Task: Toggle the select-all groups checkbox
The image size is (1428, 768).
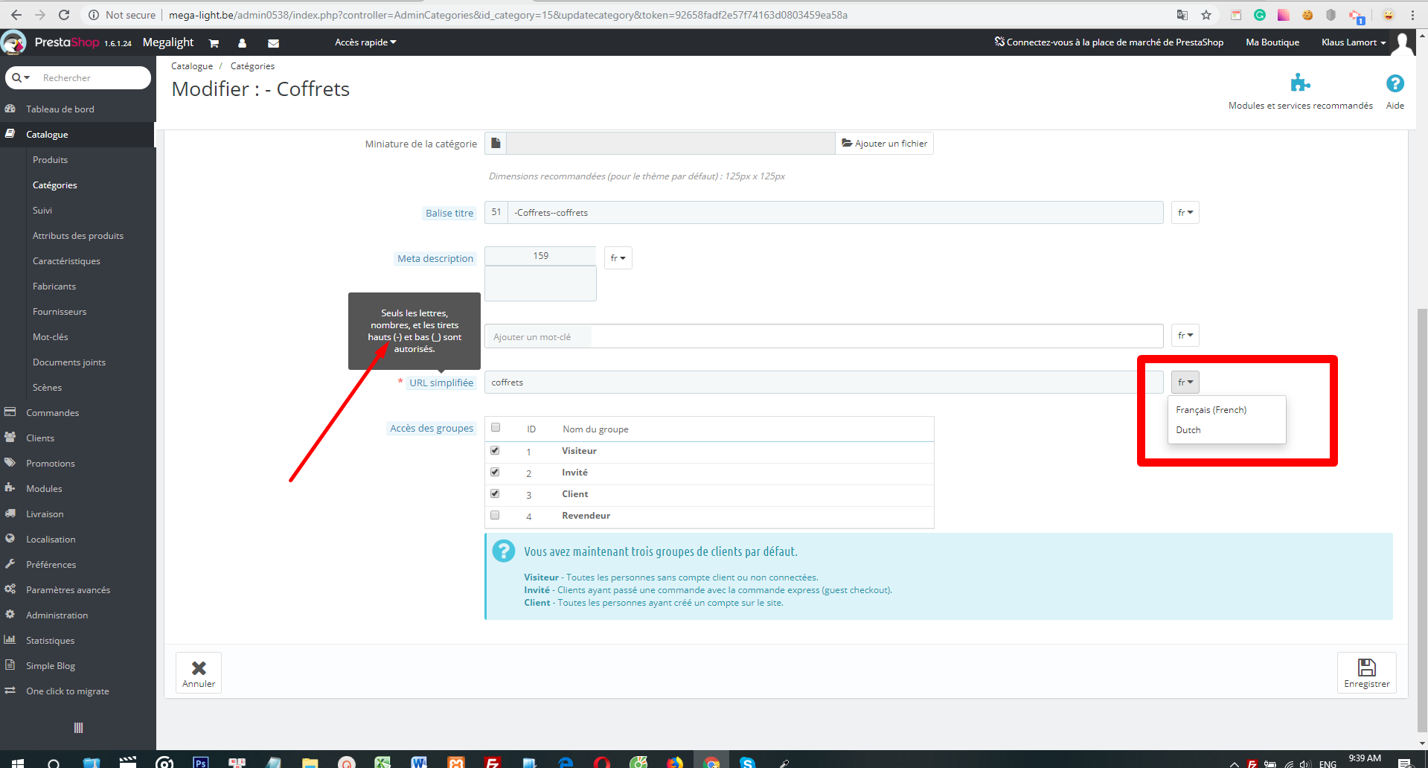Action: click(x=496, y=428)
